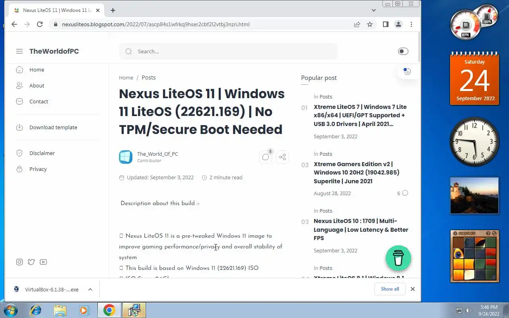
Task: Click The_World_Of_PC author avatar
Action: click(126, 157)
